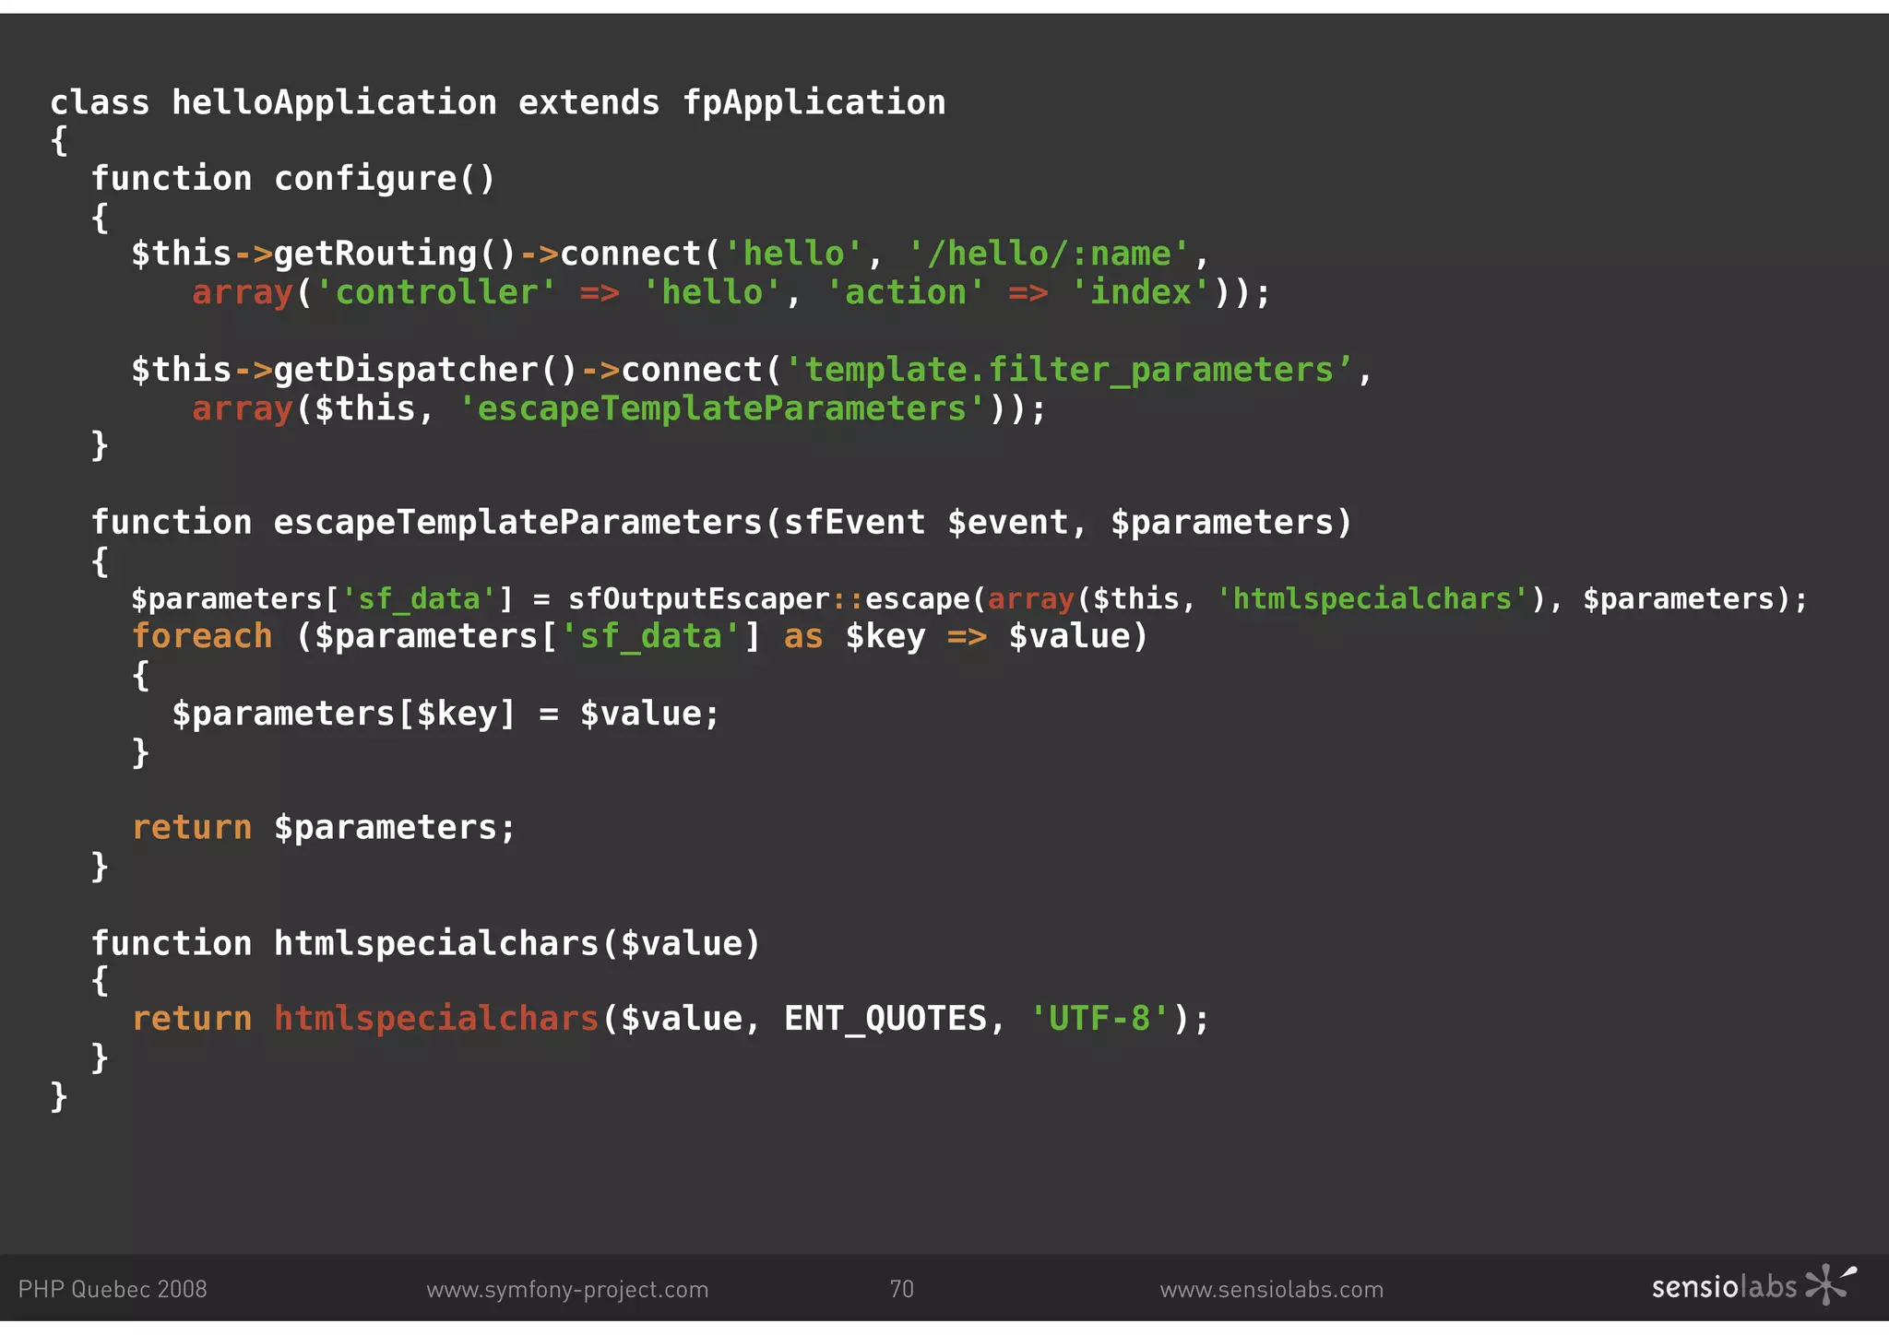Click 'controller' array key string
The height and width of the screenshot is (1335, 1889).
coord(435,292)
